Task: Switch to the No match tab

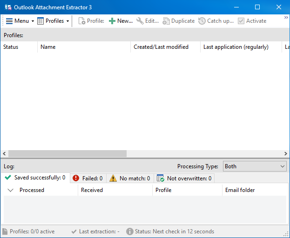Action: (x=130, y=178)
